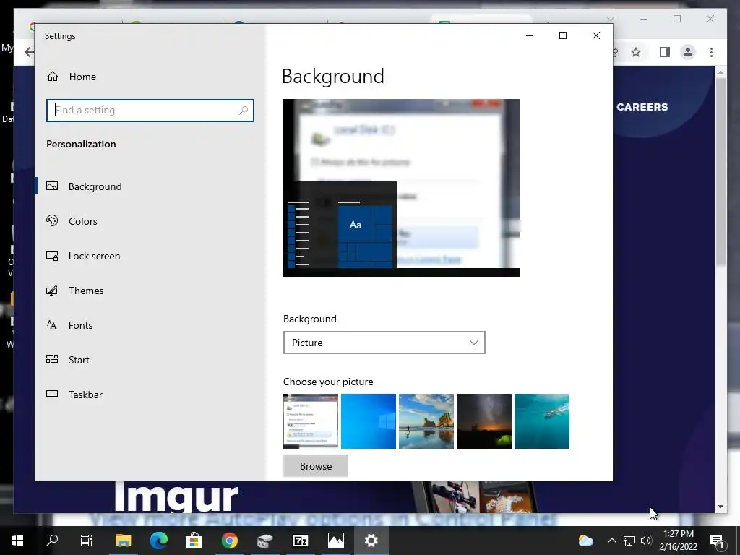This screenshot has height=555, width=740.
Task: Click the Start tiles icon in sidebar
Action: point(52,359)
